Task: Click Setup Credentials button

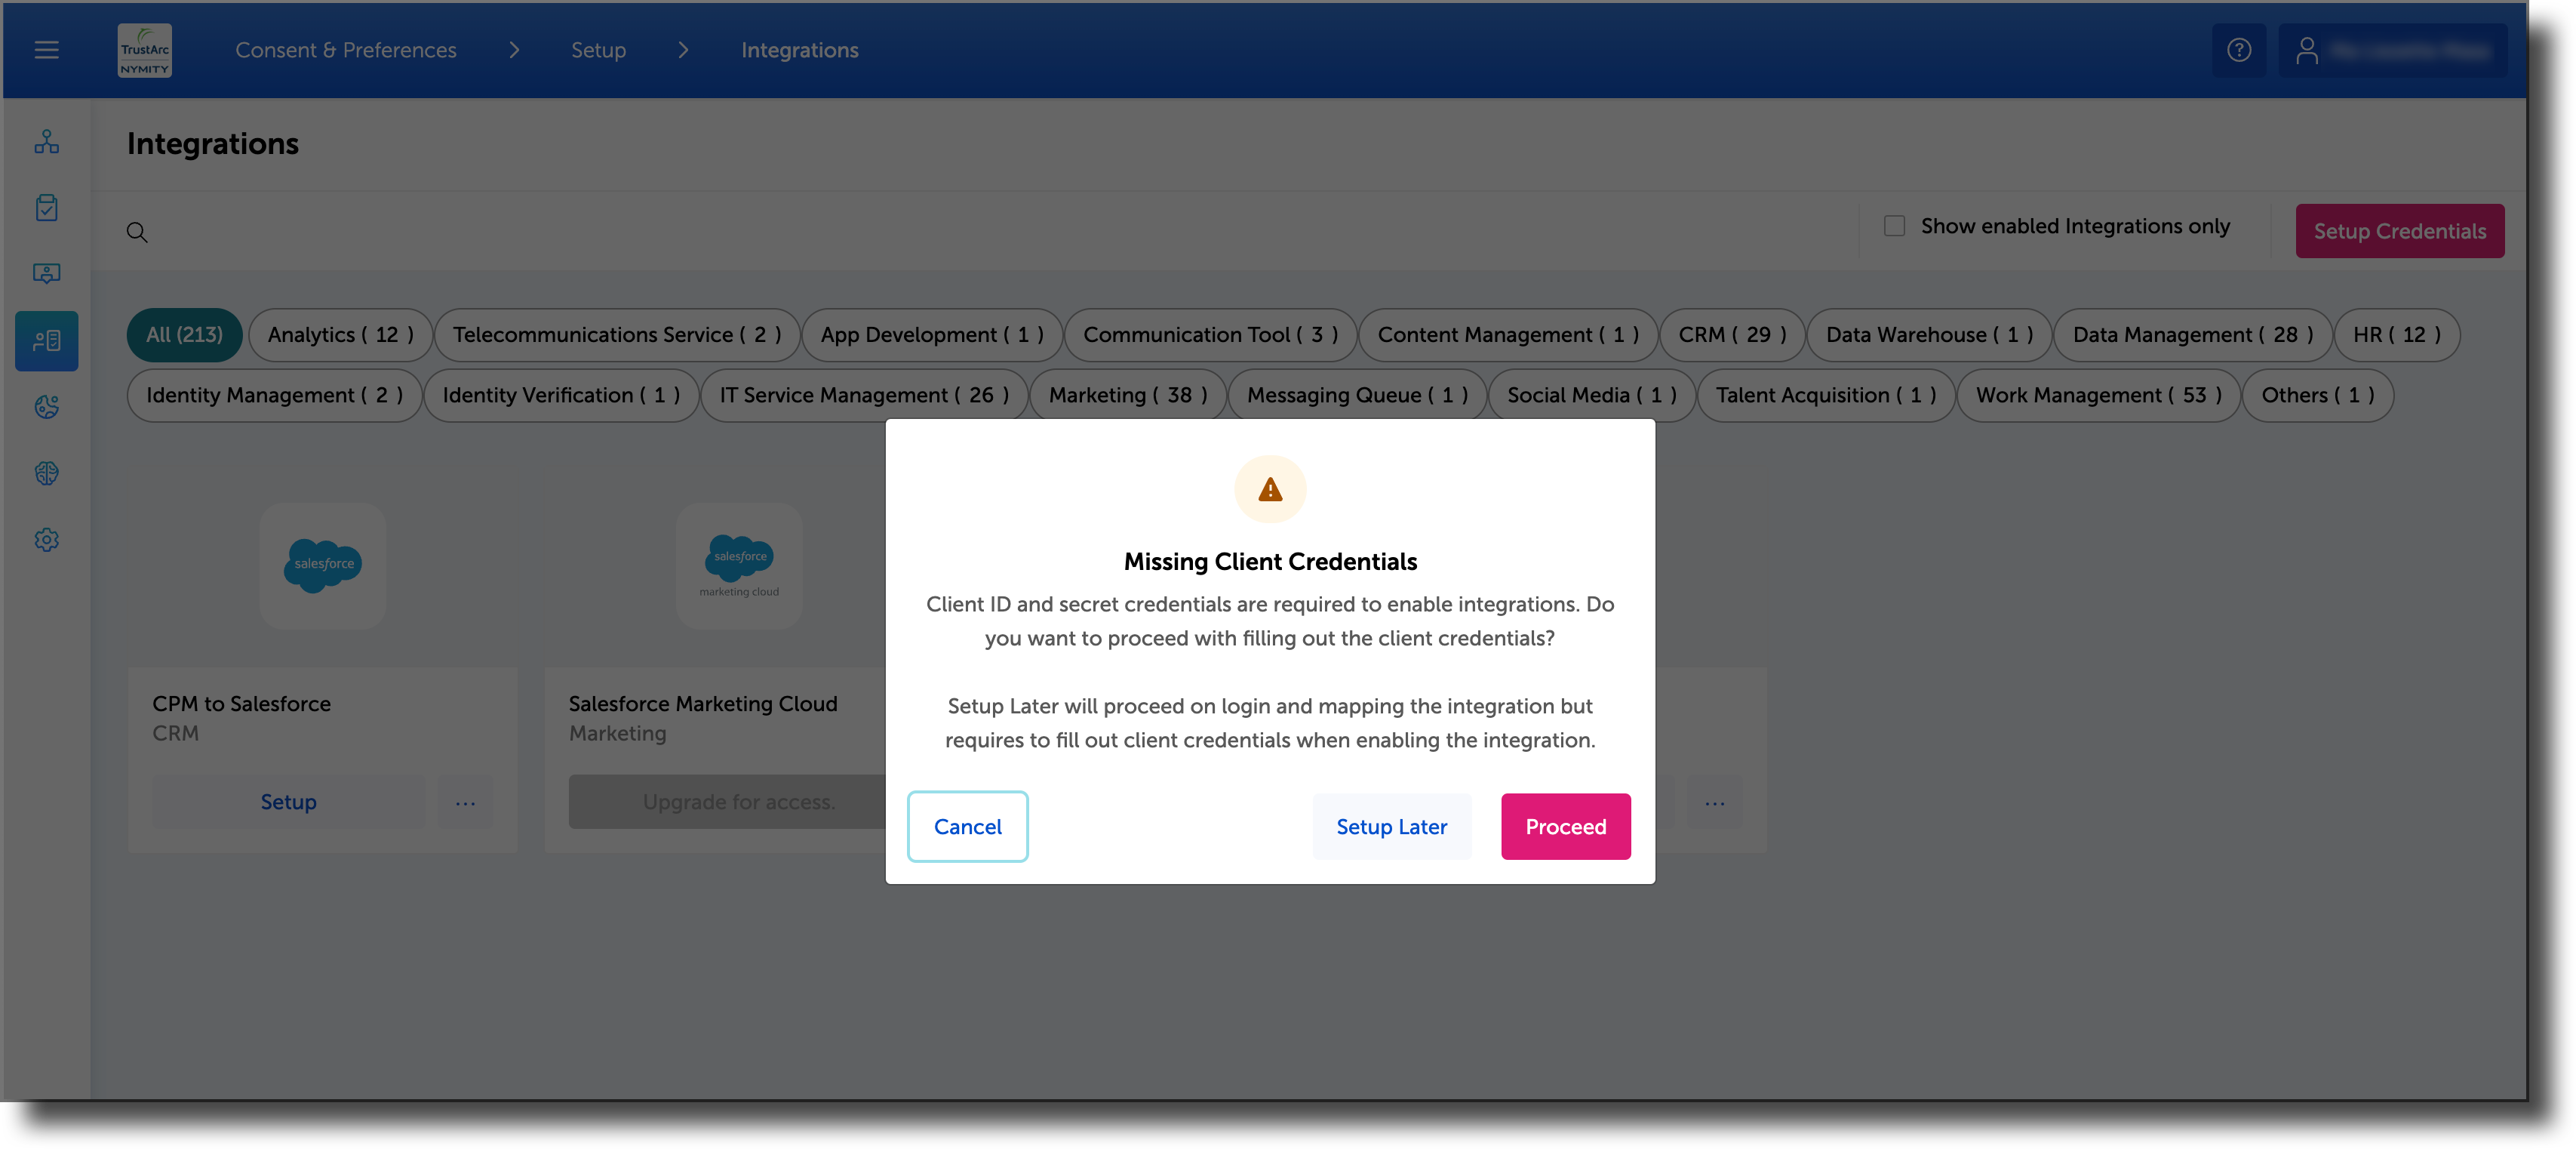Action: coord(2399,231)
